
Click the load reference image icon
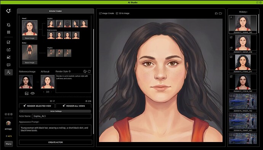pyautogui.click(x=27, y=93)
